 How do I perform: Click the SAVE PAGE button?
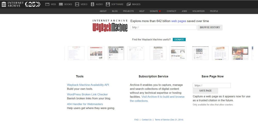point(205,91)
